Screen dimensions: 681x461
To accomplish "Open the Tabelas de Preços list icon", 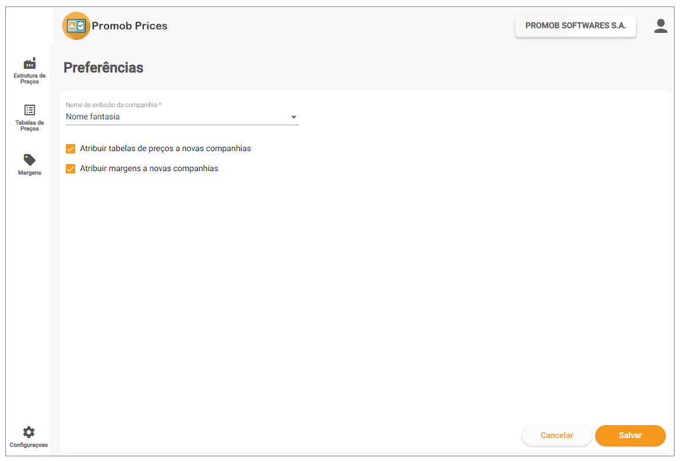I will (x=29, y=110).
